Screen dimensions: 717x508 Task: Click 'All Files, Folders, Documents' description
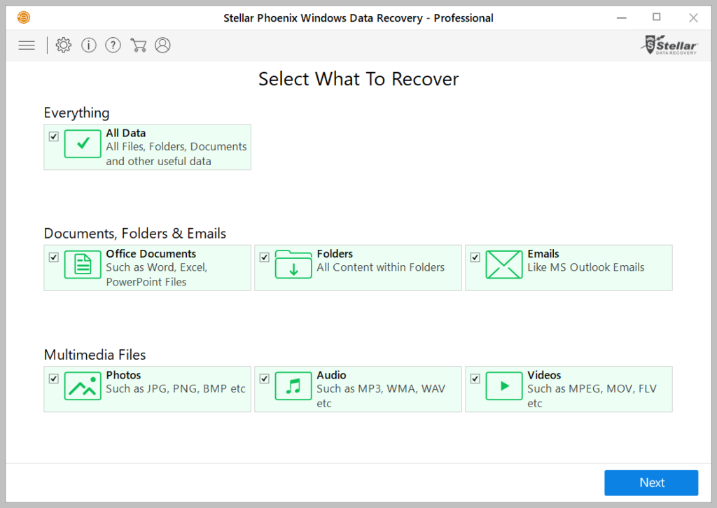click(x=176, y=147)
